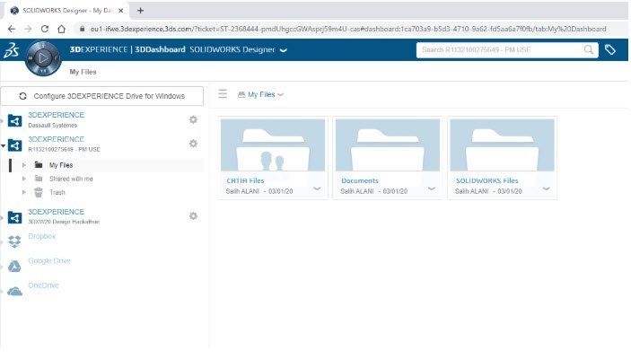Click the My Files tab label under the header
Viewport: 631px width, 359px height.
[x=83, y=72]
